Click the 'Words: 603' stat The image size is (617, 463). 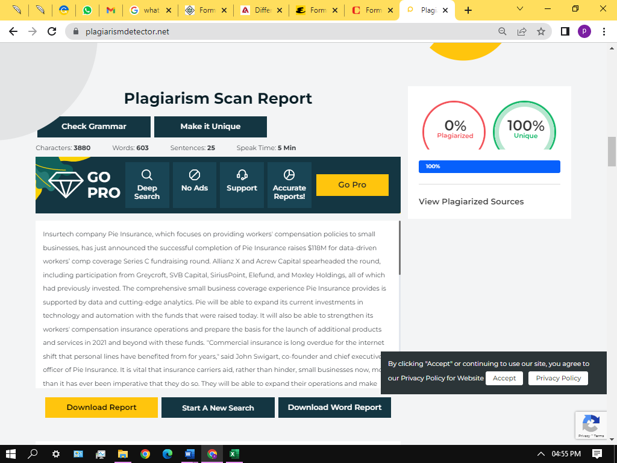[x=130, y=148]
